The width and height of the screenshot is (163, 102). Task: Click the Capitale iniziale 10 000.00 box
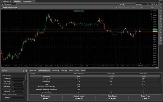coord(79,98)
